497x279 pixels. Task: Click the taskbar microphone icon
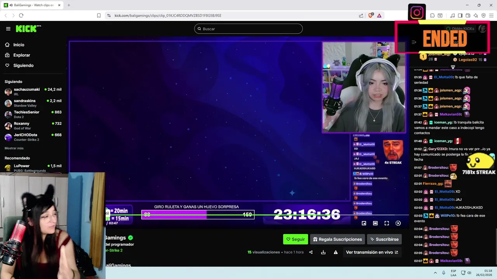pos(444,273)
